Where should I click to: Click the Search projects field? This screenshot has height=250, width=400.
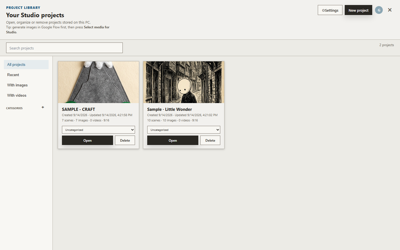64,48
